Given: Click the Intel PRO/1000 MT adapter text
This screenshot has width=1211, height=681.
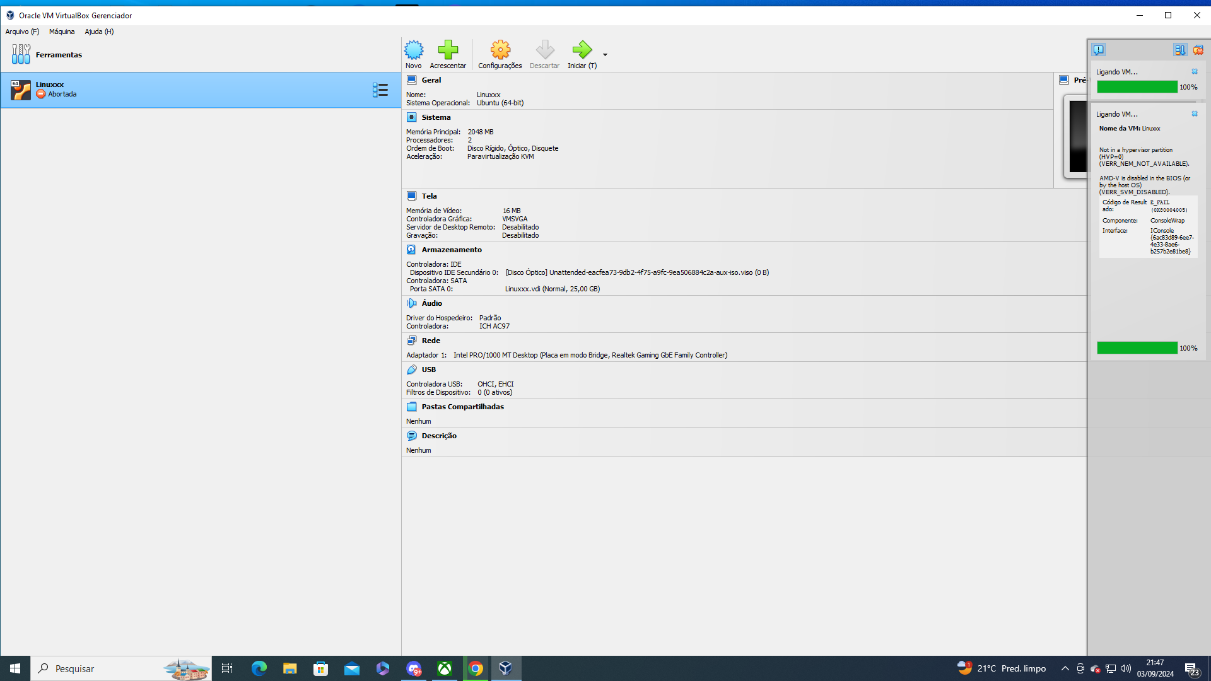Looking at the screenshot, I should 590,356.
